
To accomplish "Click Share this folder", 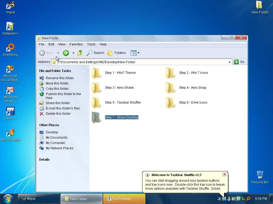I will (58, 103).
